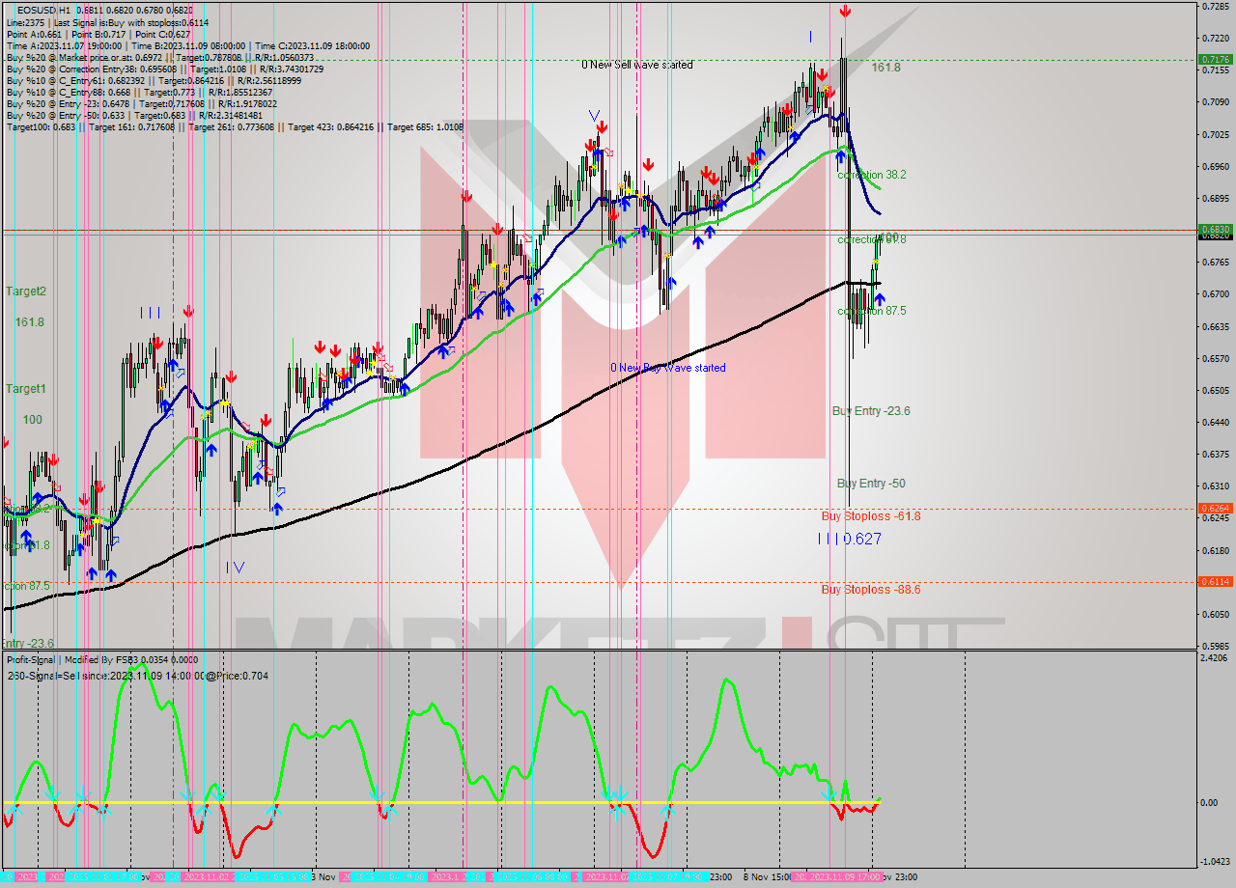Click the "8 Nov 15:00" label on the time axis

coord(766,875)
